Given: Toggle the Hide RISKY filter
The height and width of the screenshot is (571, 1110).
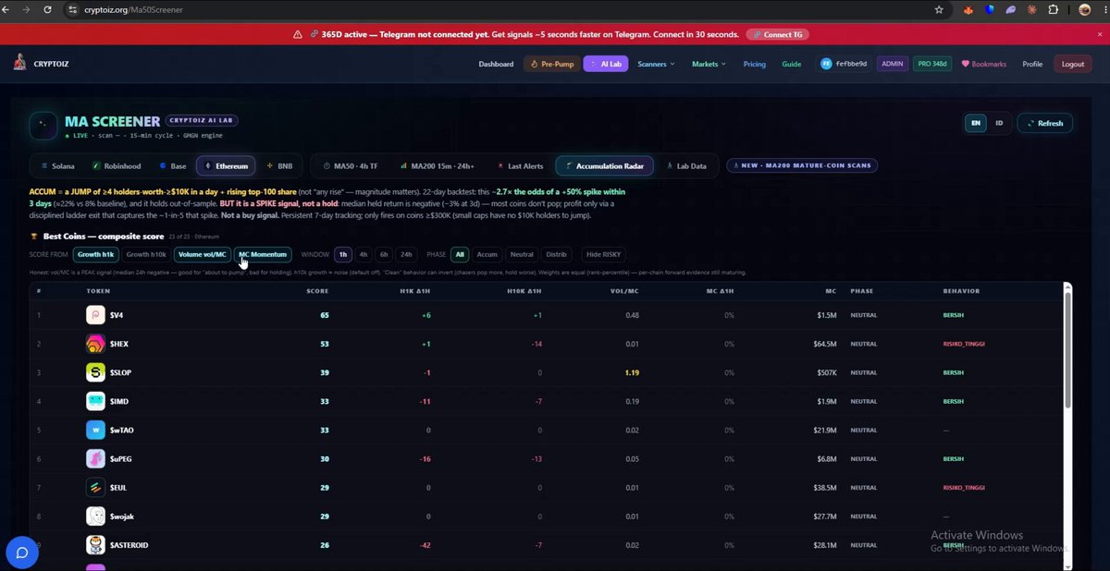Looking at the screenshot, I should [x=605, y=254].
